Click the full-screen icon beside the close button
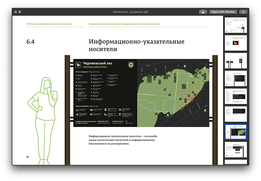This screenshot has height=181, width=261. [19, 12]
